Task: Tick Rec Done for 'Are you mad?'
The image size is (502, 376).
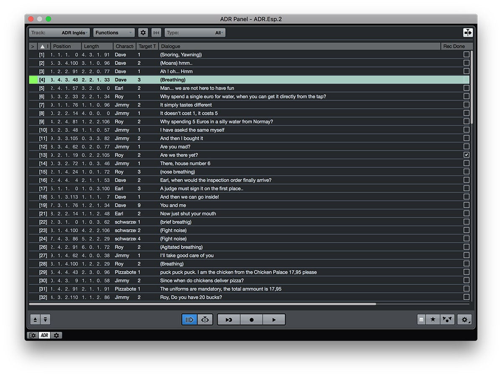Action: pos(466,147)
